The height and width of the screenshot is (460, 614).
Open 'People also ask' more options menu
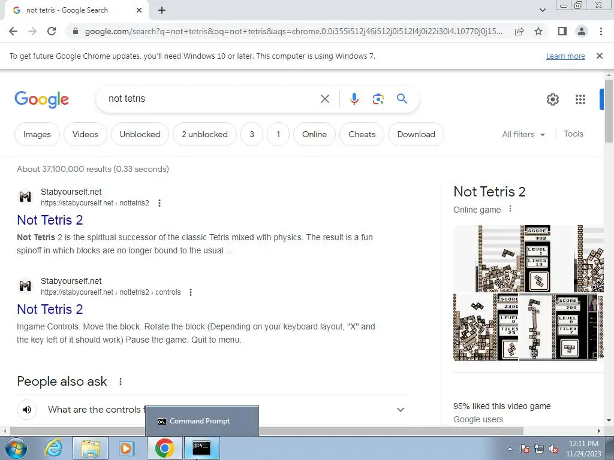(121, 382)
